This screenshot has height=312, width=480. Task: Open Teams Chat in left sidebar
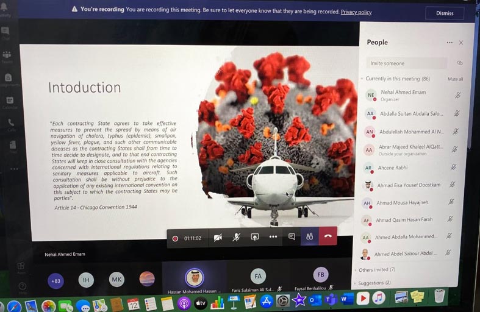pyautogui.click(x=6, y=32)
